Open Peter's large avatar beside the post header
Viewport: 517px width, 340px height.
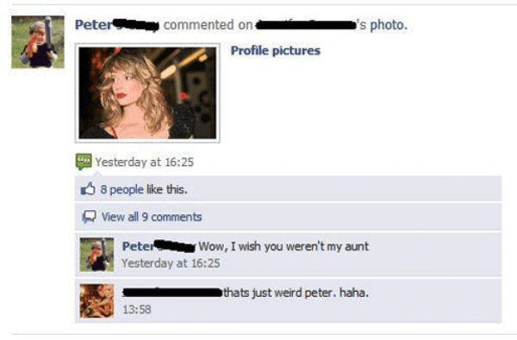[38, 42]
